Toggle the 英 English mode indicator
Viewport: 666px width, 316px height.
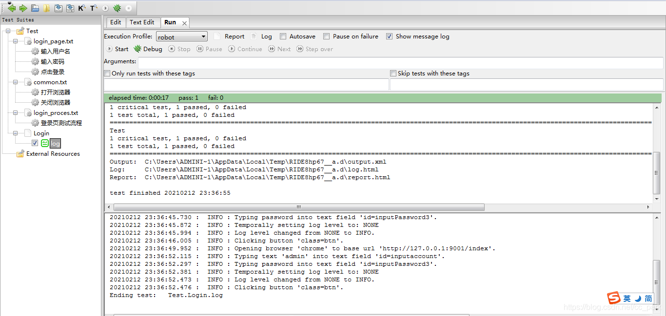pyautogui.click(x=627, y=298)
